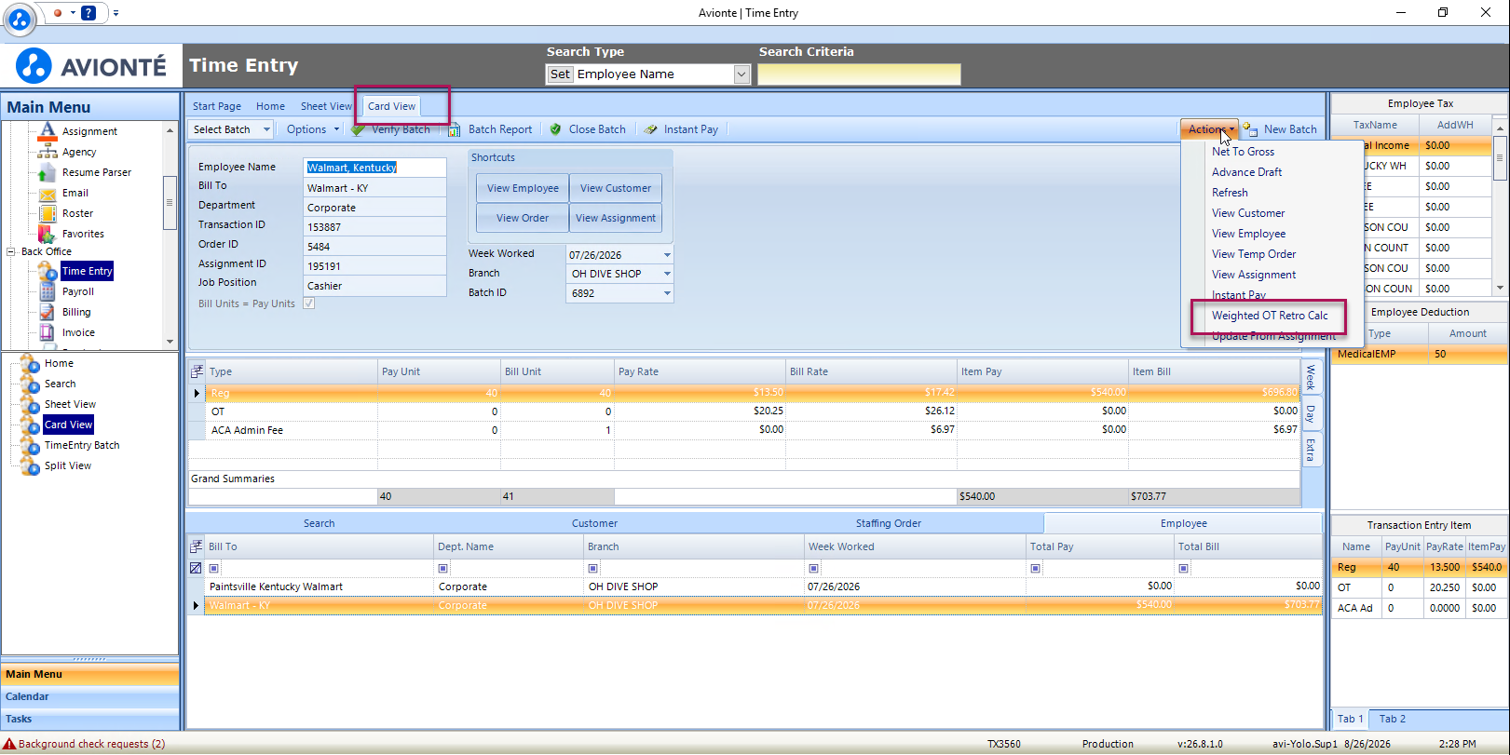Open Tab 2 in the right panel

click(x=1393, y=719)
